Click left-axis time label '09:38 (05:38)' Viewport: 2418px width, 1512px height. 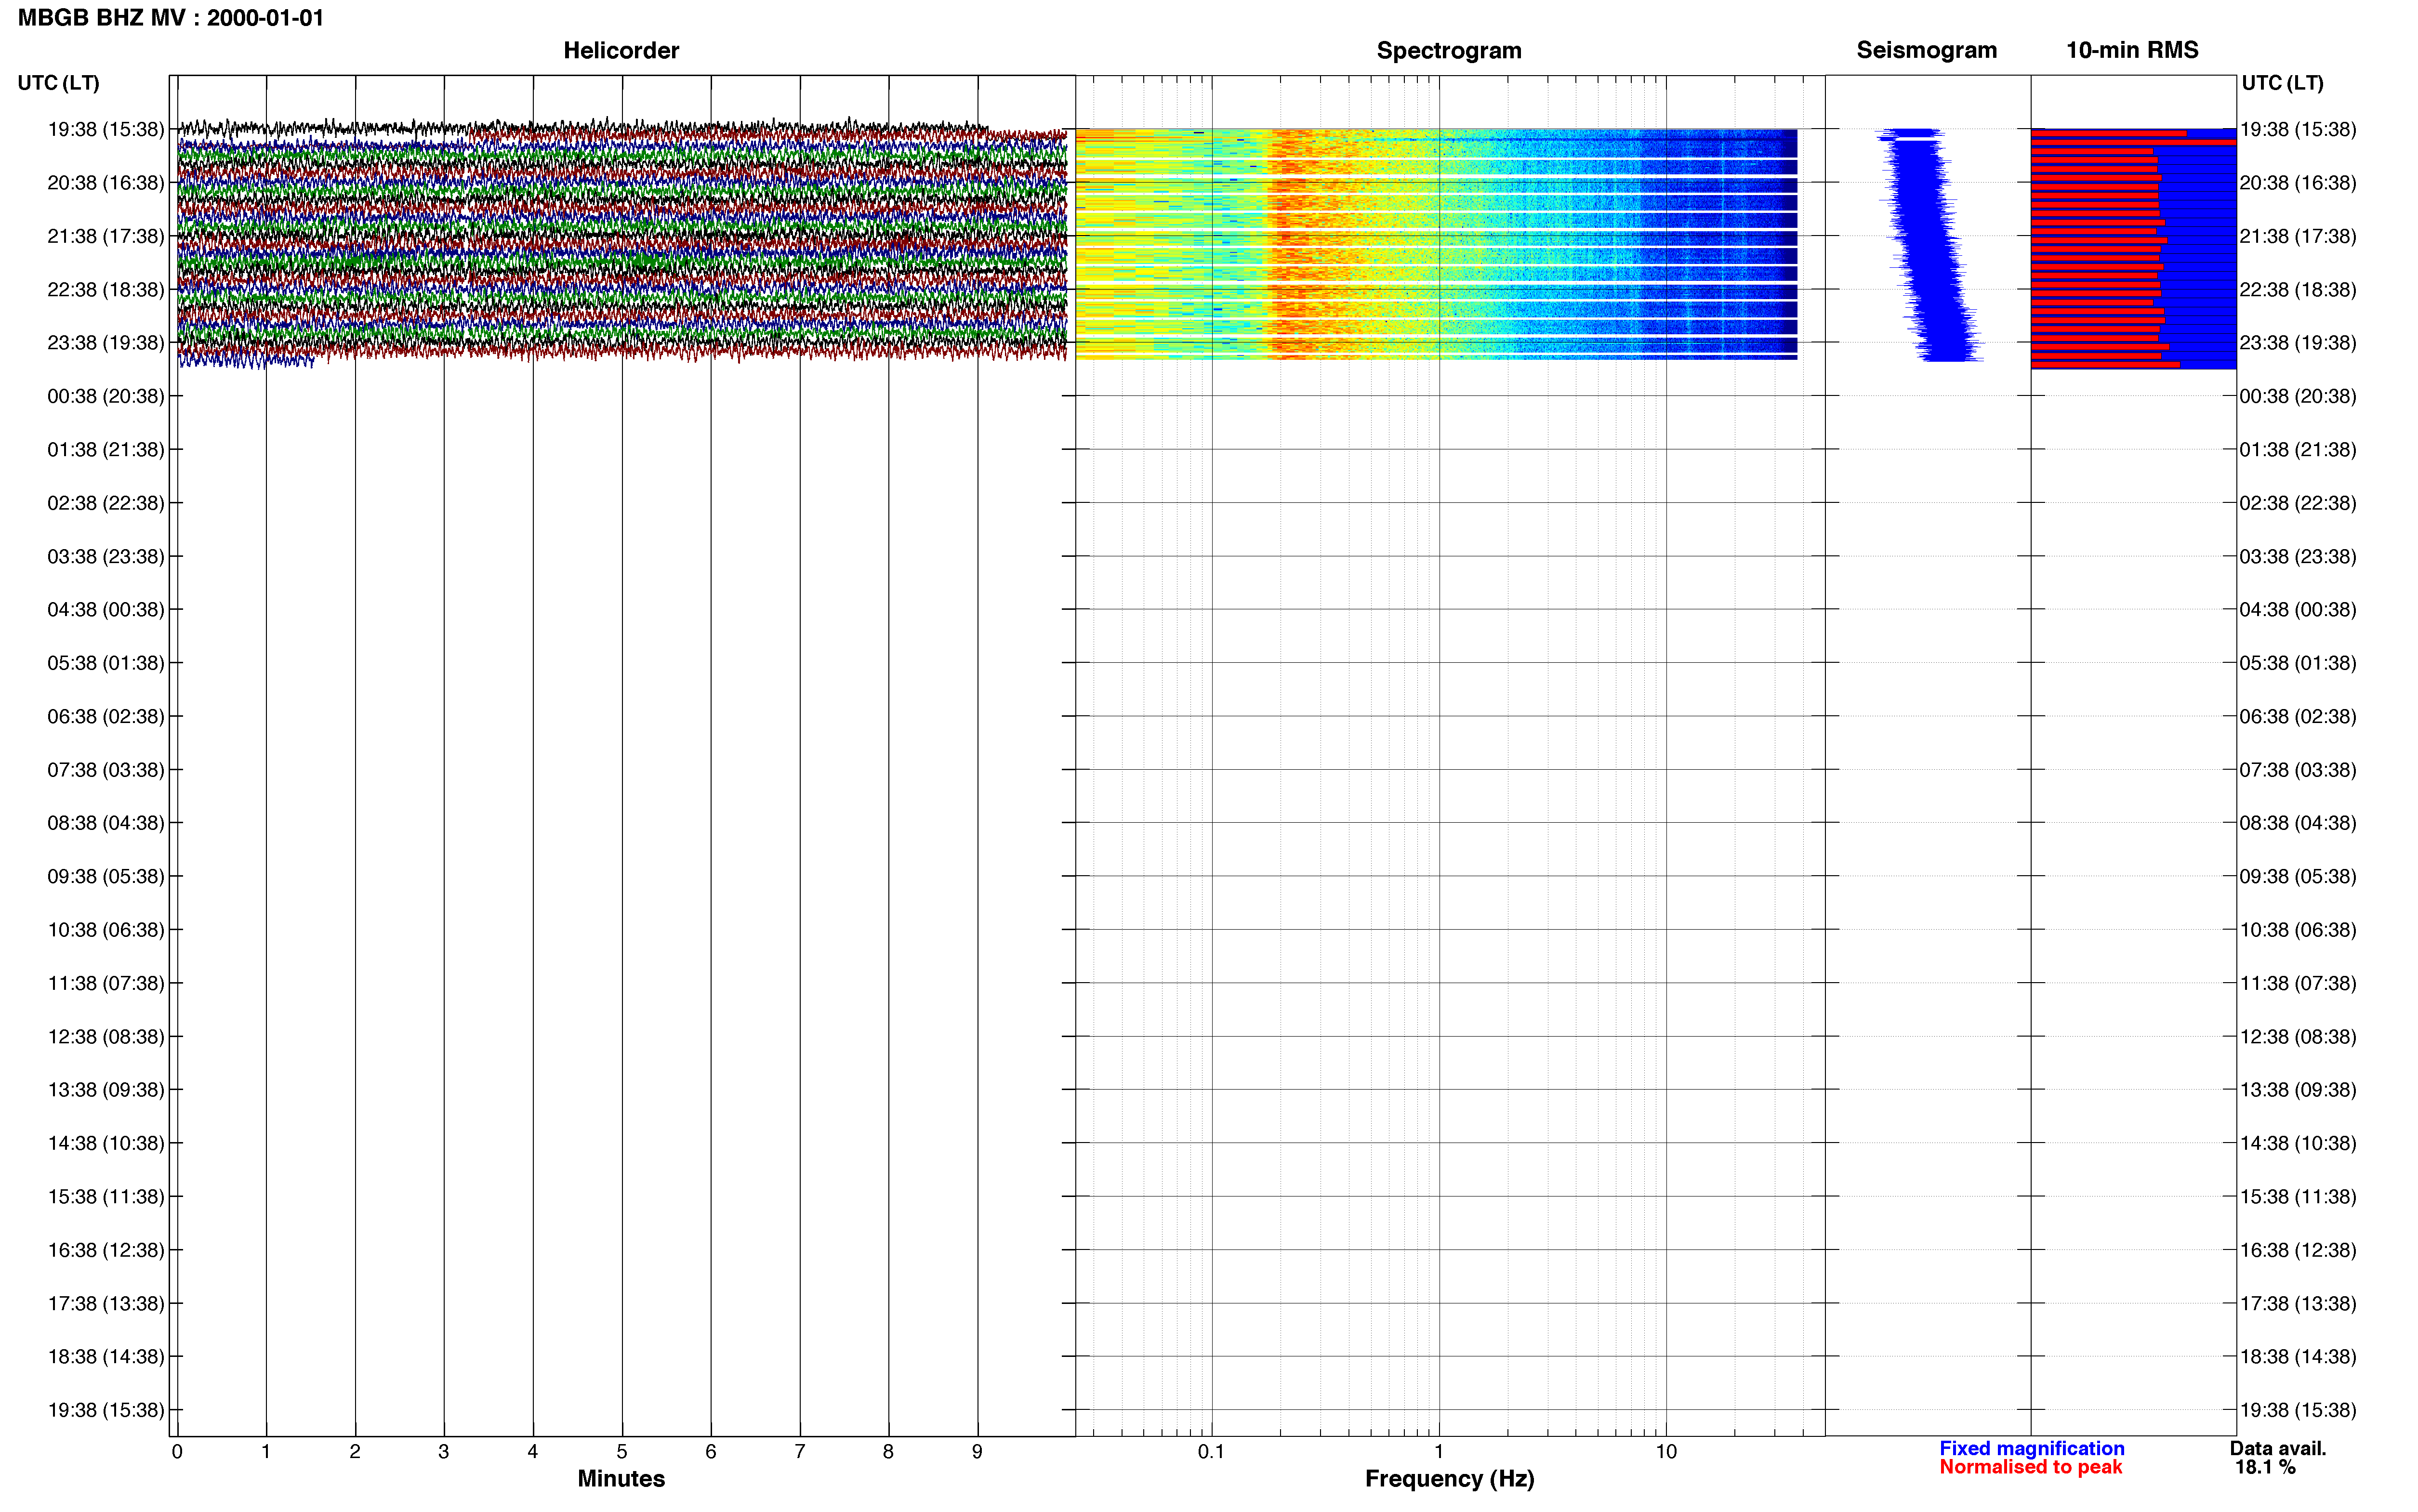tap(106, 877)
